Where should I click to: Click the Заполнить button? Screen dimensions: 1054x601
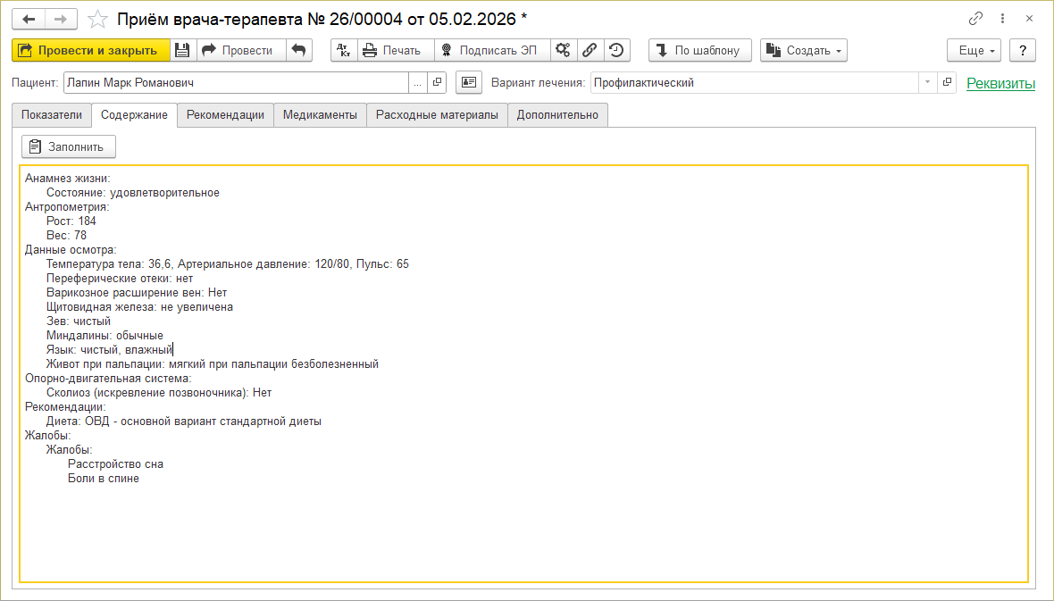pos(69,146)
